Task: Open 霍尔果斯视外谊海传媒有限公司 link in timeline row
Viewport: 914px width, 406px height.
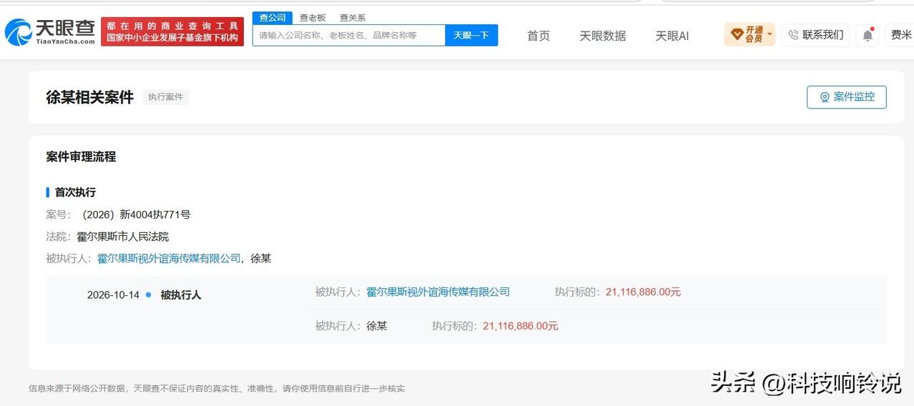Action: [x=438, y=292]
